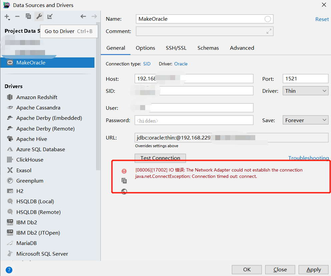Click the make global import arrow icon

(x=50, y=16)
